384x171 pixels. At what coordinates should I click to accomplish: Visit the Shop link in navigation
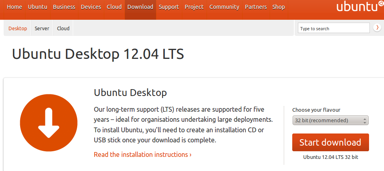[x=279, y=7]
